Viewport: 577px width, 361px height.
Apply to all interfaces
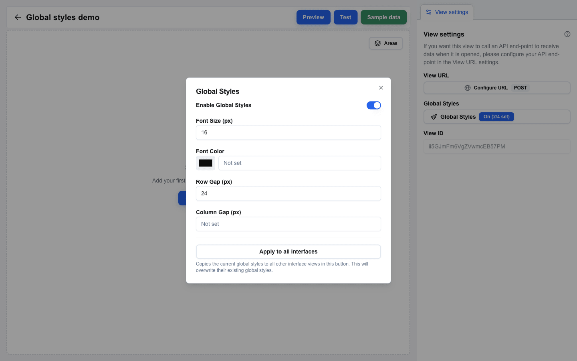(288, 251)
